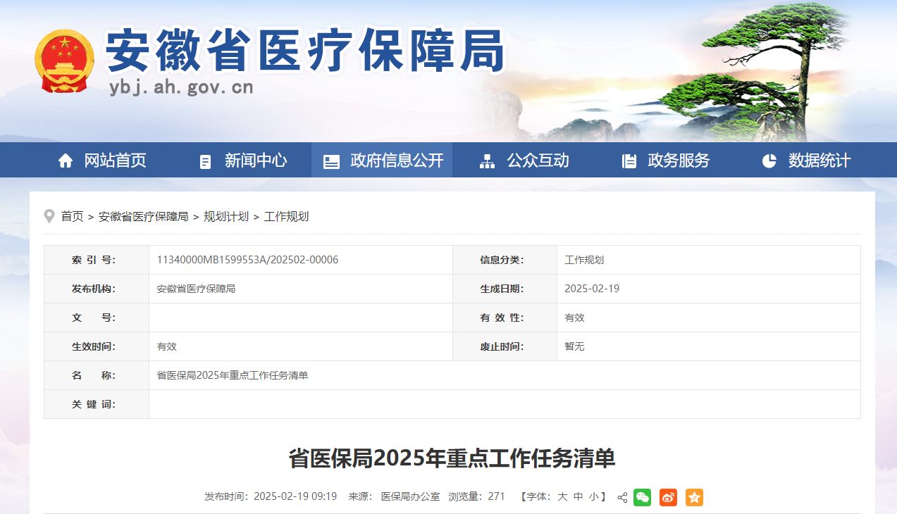Click the location pin breadcrumb icon
The height and width of the screenshot is (514, 897).
tap(49, 216)
